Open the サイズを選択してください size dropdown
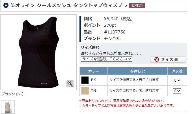194x114 pixels. pos(107,59)
